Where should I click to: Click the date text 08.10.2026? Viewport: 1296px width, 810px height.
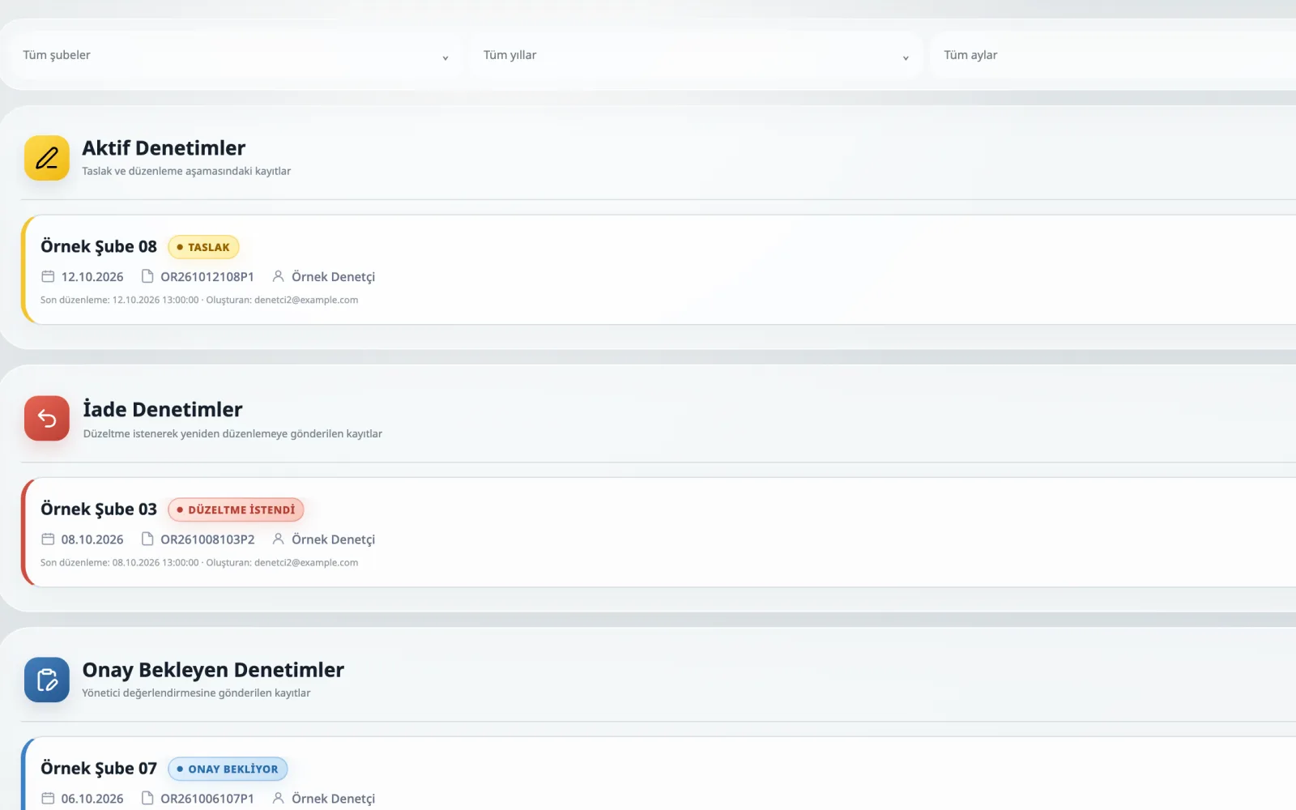(92, 539)
